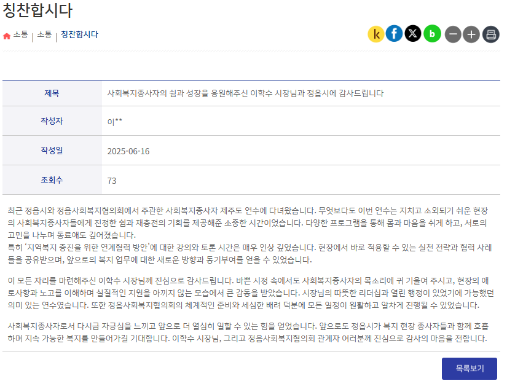Select the 작성자 header cell

[x=52, y=121]
